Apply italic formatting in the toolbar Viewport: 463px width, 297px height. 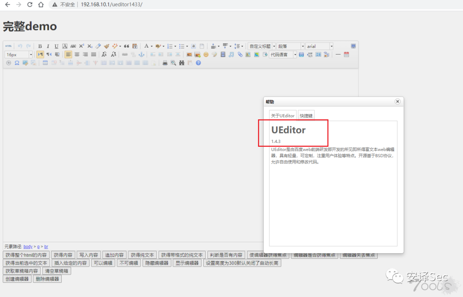(48, 46)
